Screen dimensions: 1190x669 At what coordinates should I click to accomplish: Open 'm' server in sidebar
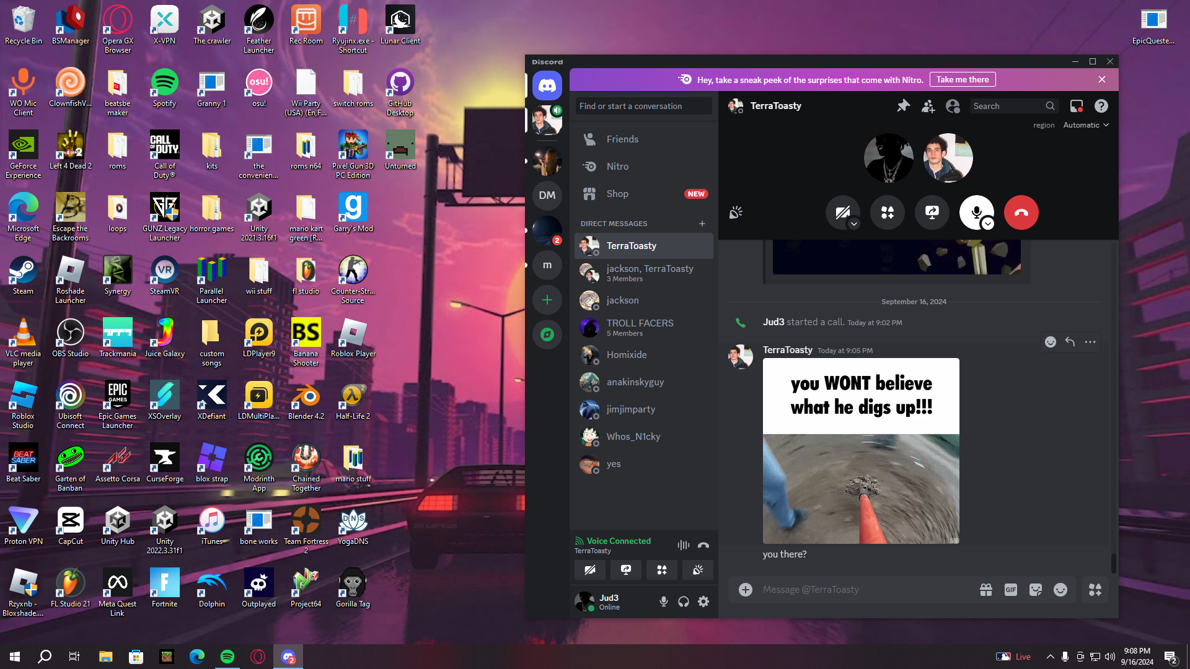coord(547,265)
